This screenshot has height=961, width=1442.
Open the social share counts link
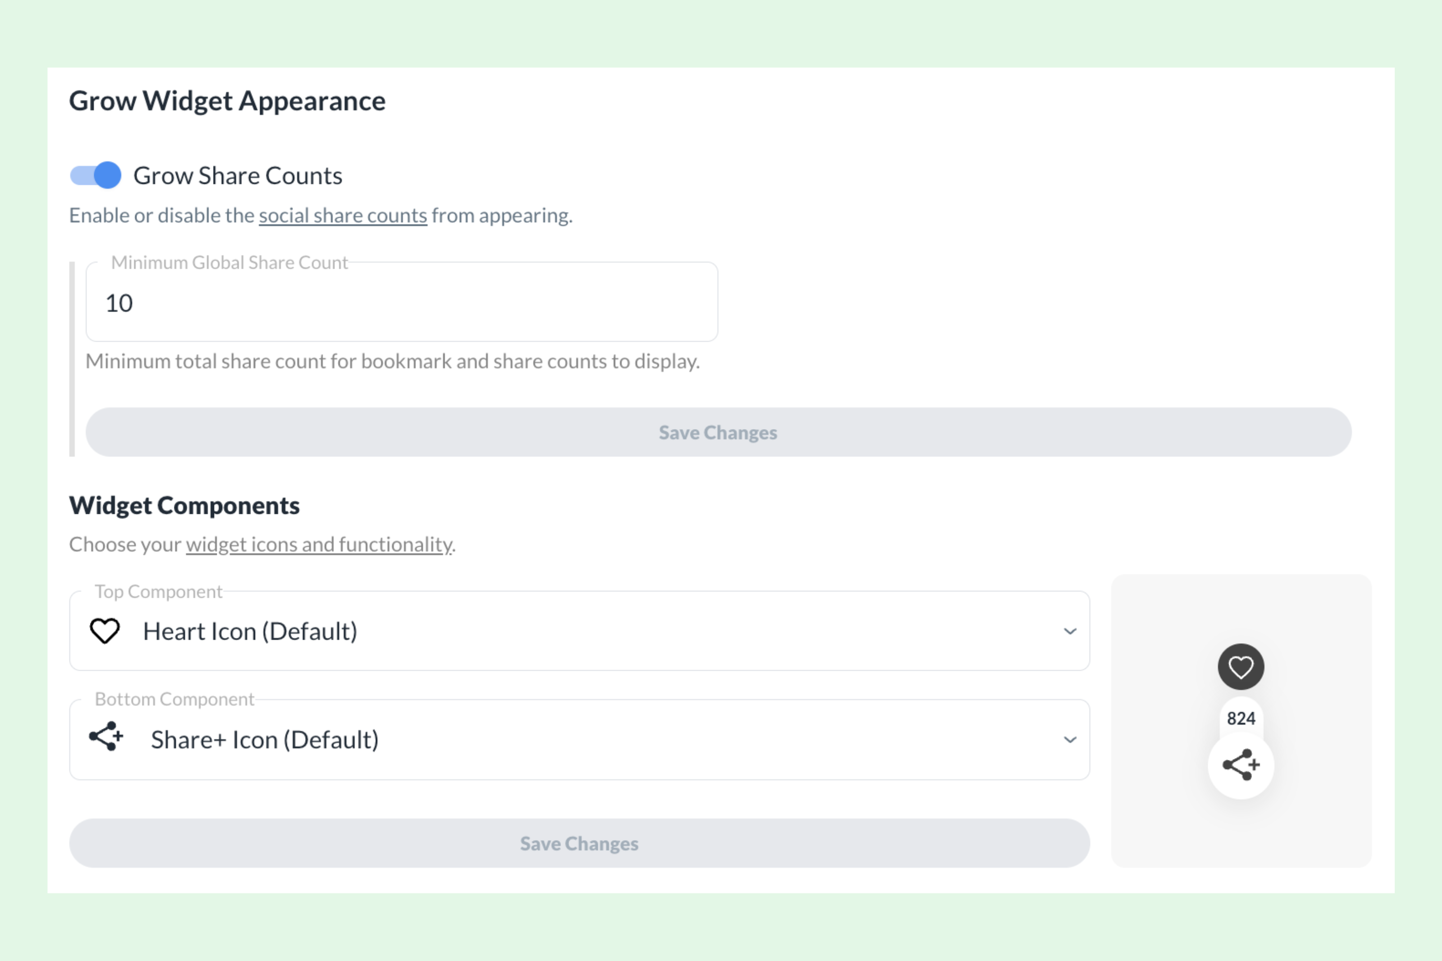pos(342,215)
